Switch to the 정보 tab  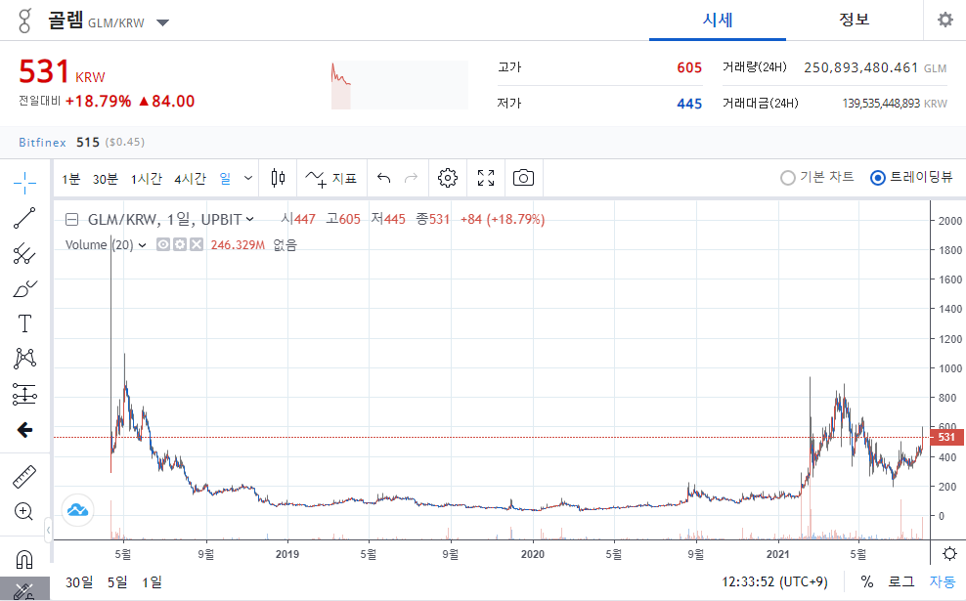[x=854, y=20]
